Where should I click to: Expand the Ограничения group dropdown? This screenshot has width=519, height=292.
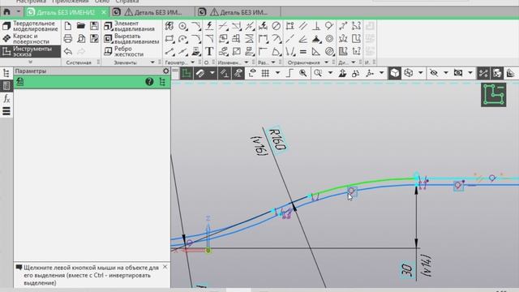pos(326,62)
